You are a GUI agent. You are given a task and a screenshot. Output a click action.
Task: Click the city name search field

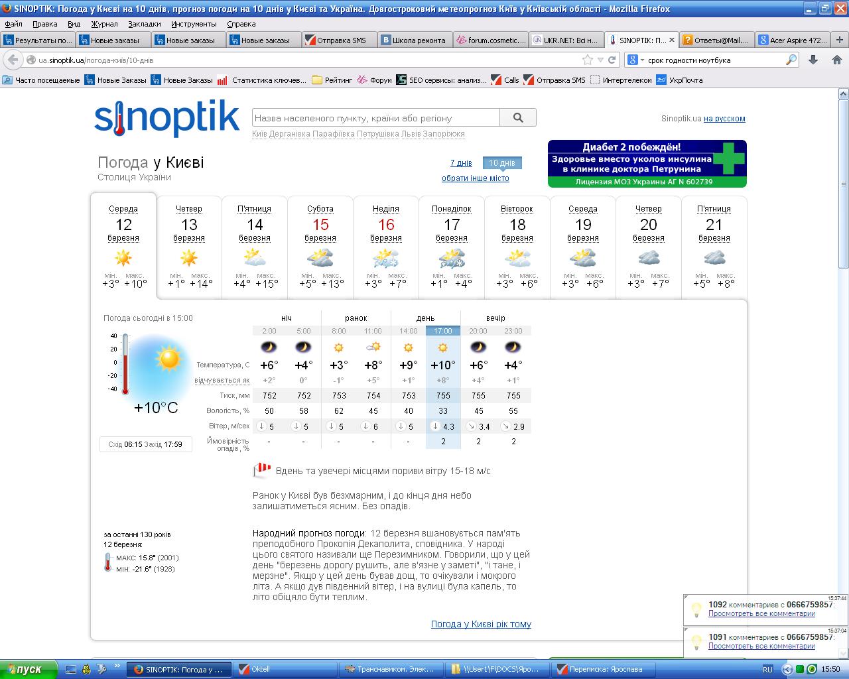(375, 118)
